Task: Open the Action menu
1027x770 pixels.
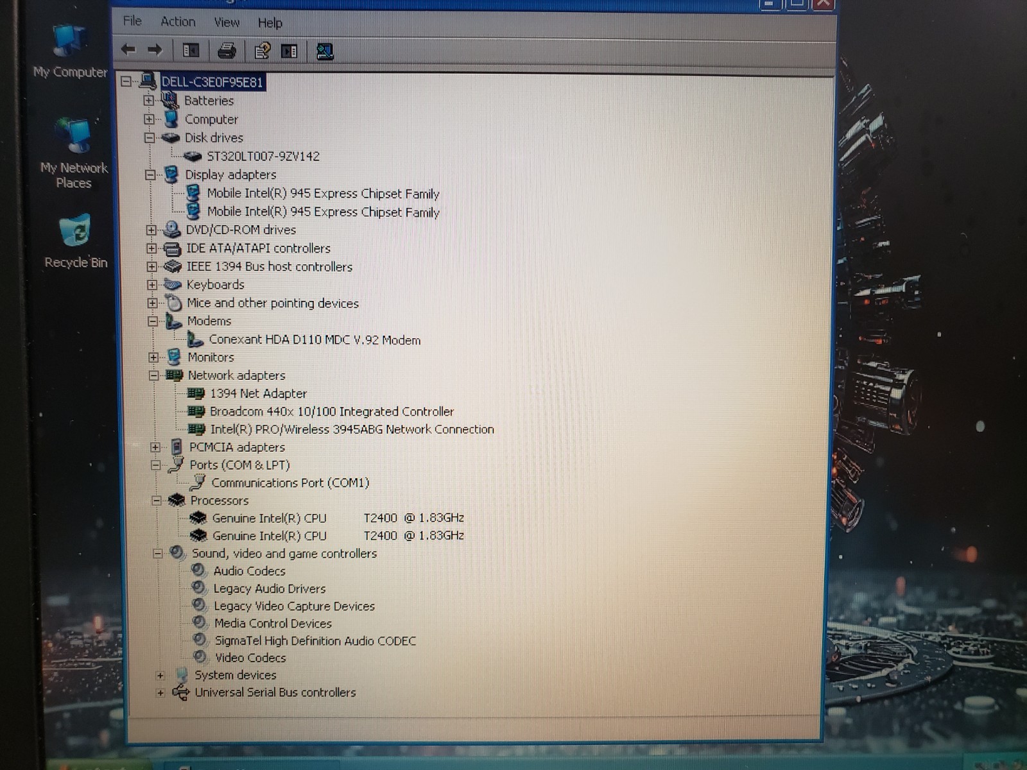Action: click(178, 22)
